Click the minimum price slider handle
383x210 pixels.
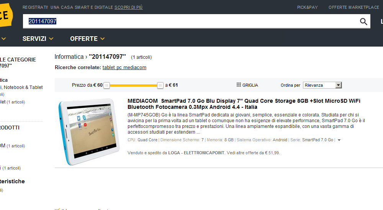(x=106, y=85)
